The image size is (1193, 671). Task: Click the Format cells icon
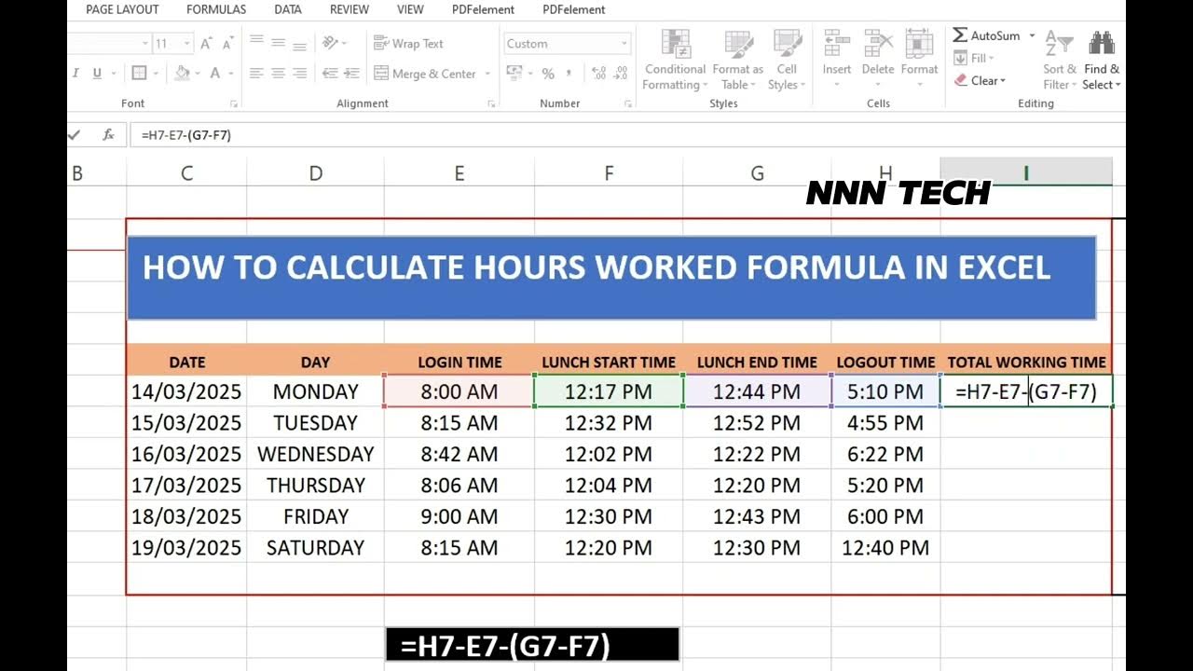[x=919, y=44]
